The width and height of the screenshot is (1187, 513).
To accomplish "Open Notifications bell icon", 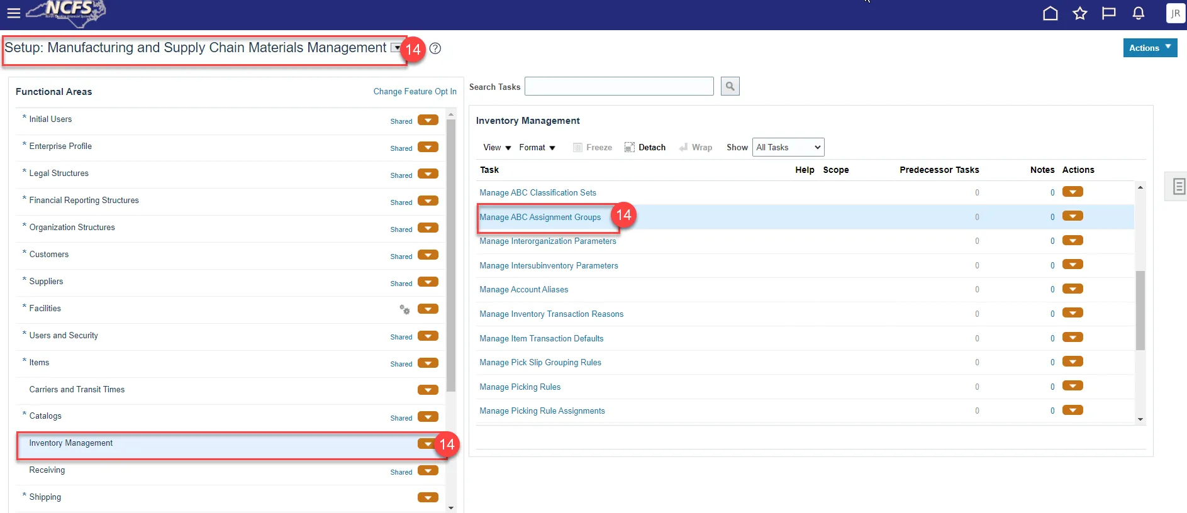I will coord(1138,13).
